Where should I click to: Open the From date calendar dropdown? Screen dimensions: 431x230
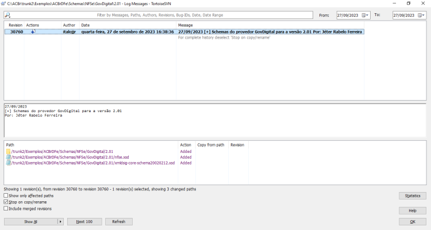[x=365, y=15]
